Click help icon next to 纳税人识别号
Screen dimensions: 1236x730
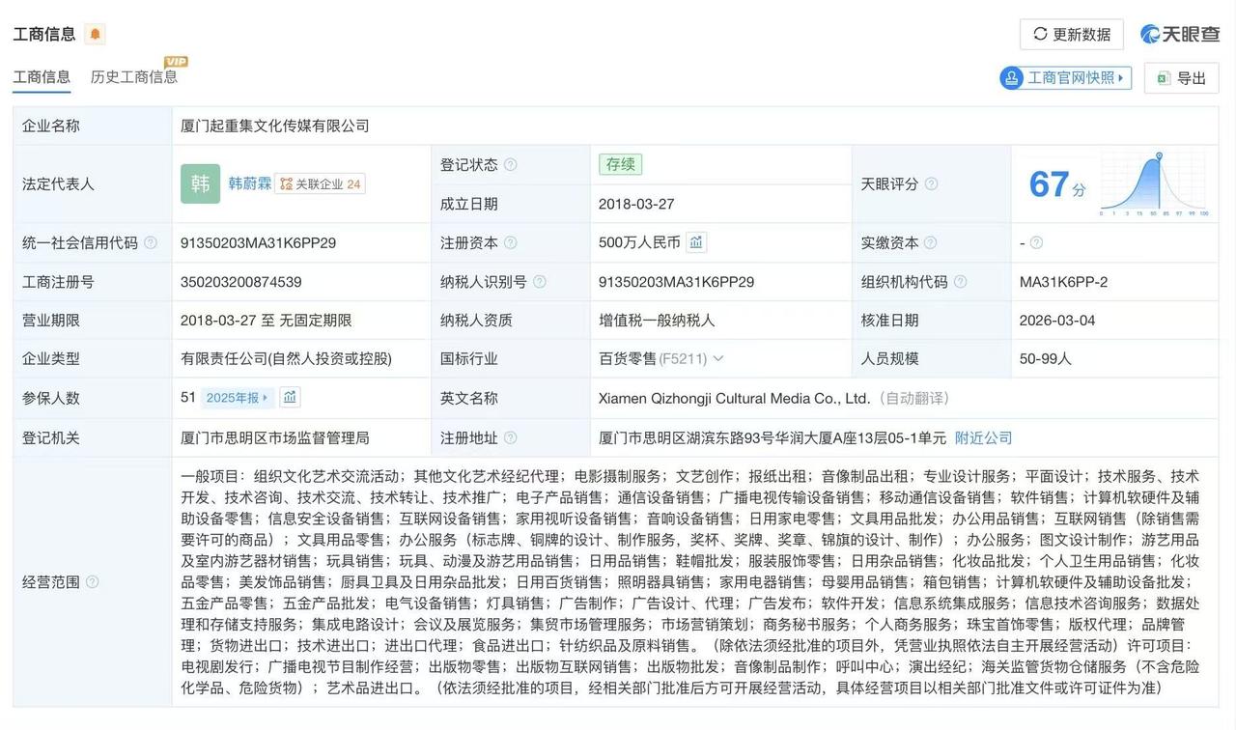(x=539, y=282)
